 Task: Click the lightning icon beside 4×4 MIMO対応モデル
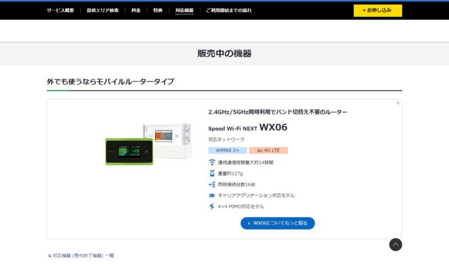click(x=212, y=206)
